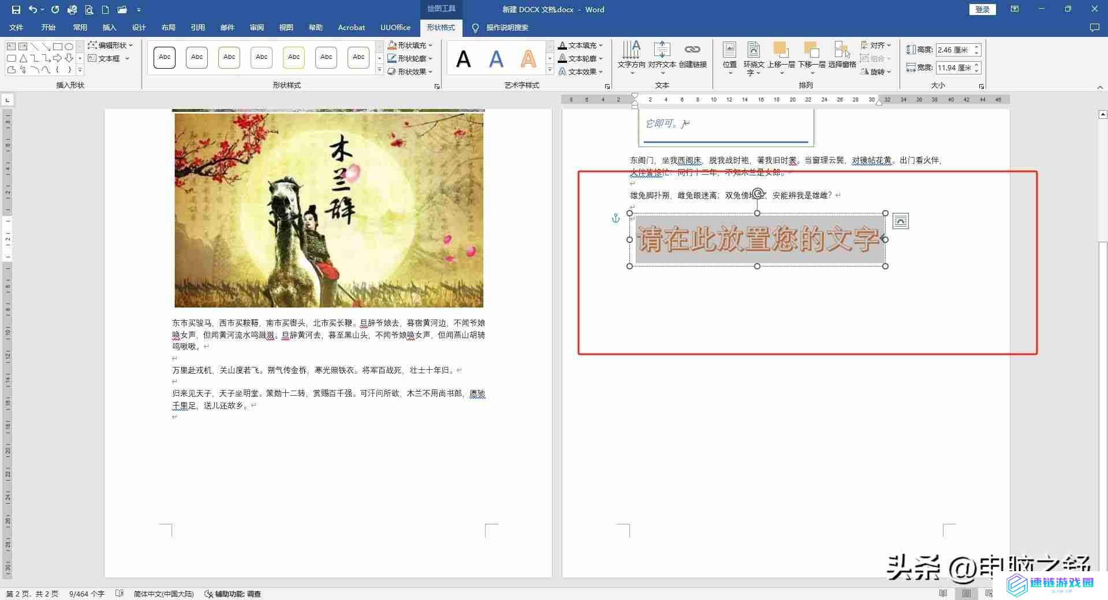This screenshot has height=600, width=1108.
Task: Apply the yellow-outline Abc shape style
Action: point(294,58)
